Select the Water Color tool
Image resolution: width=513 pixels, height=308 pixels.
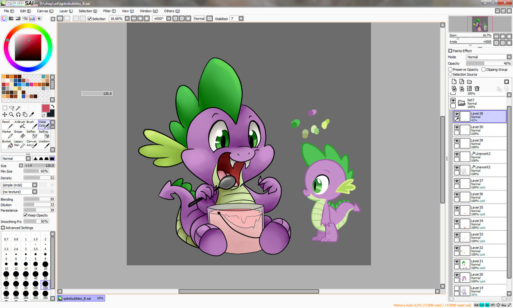pos(44,124)
